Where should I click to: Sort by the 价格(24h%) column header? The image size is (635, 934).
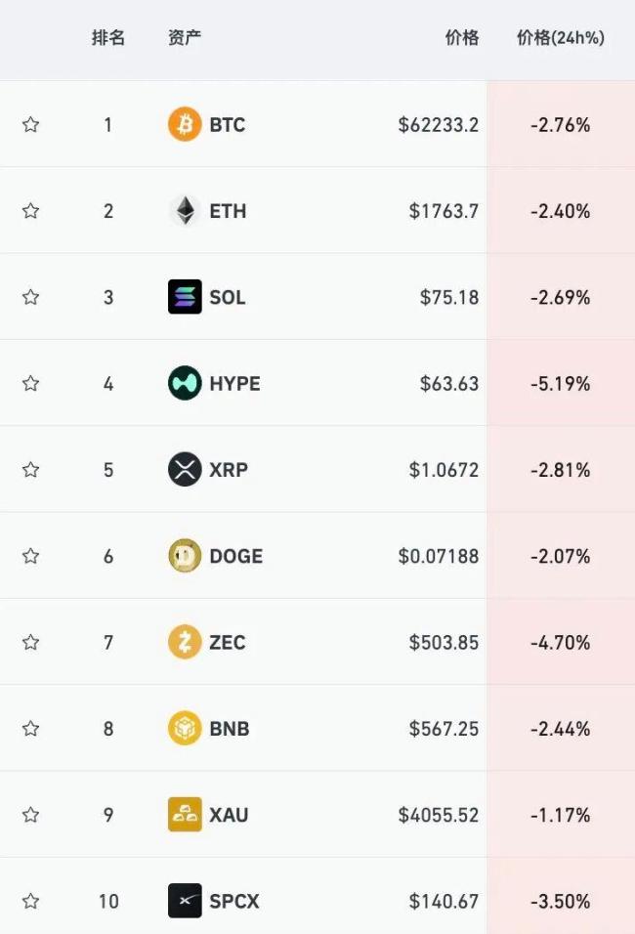(x=561, y=38)
